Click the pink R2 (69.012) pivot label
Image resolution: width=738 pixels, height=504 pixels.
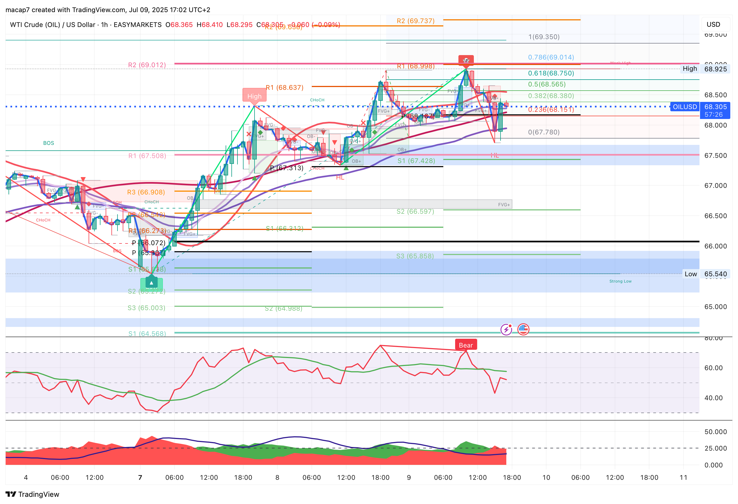click(x=147, y=65)
